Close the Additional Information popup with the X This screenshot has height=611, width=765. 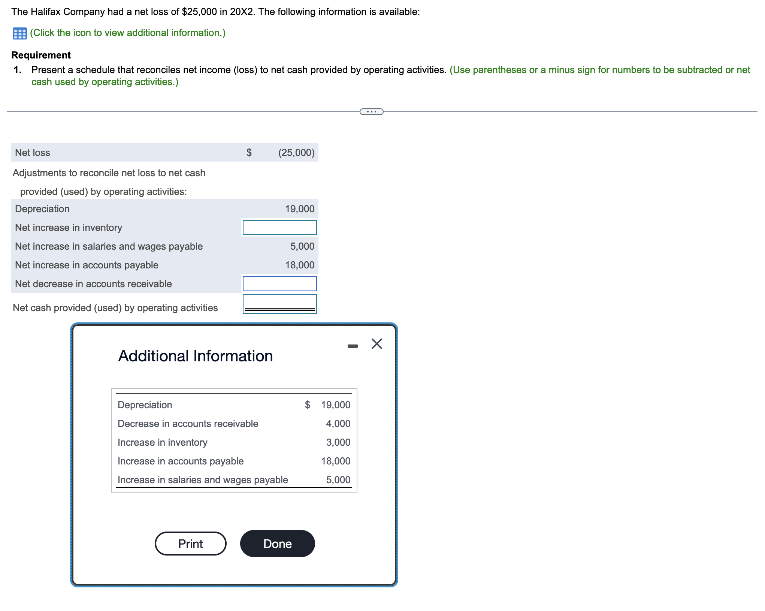pos(377,343)
